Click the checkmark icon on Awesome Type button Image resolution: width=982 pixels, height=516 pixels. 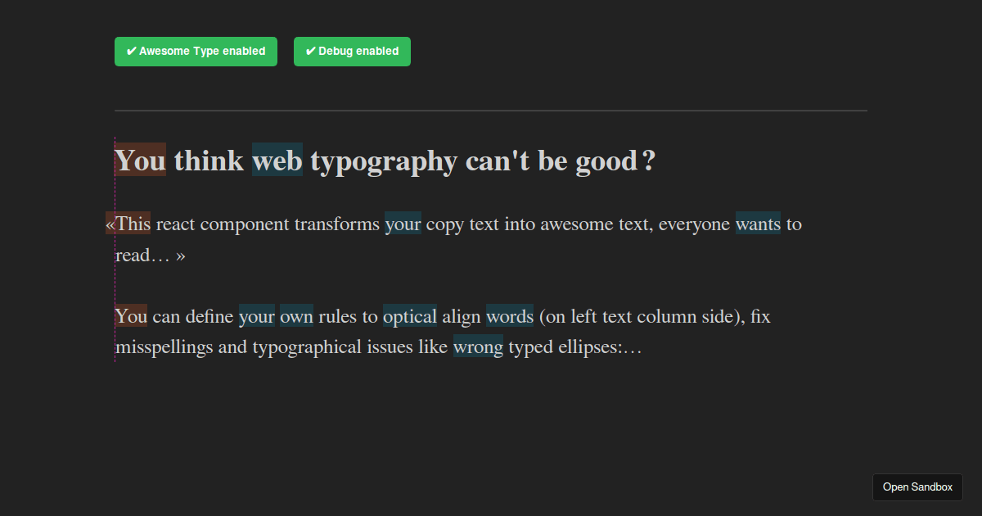click(132, 51)
